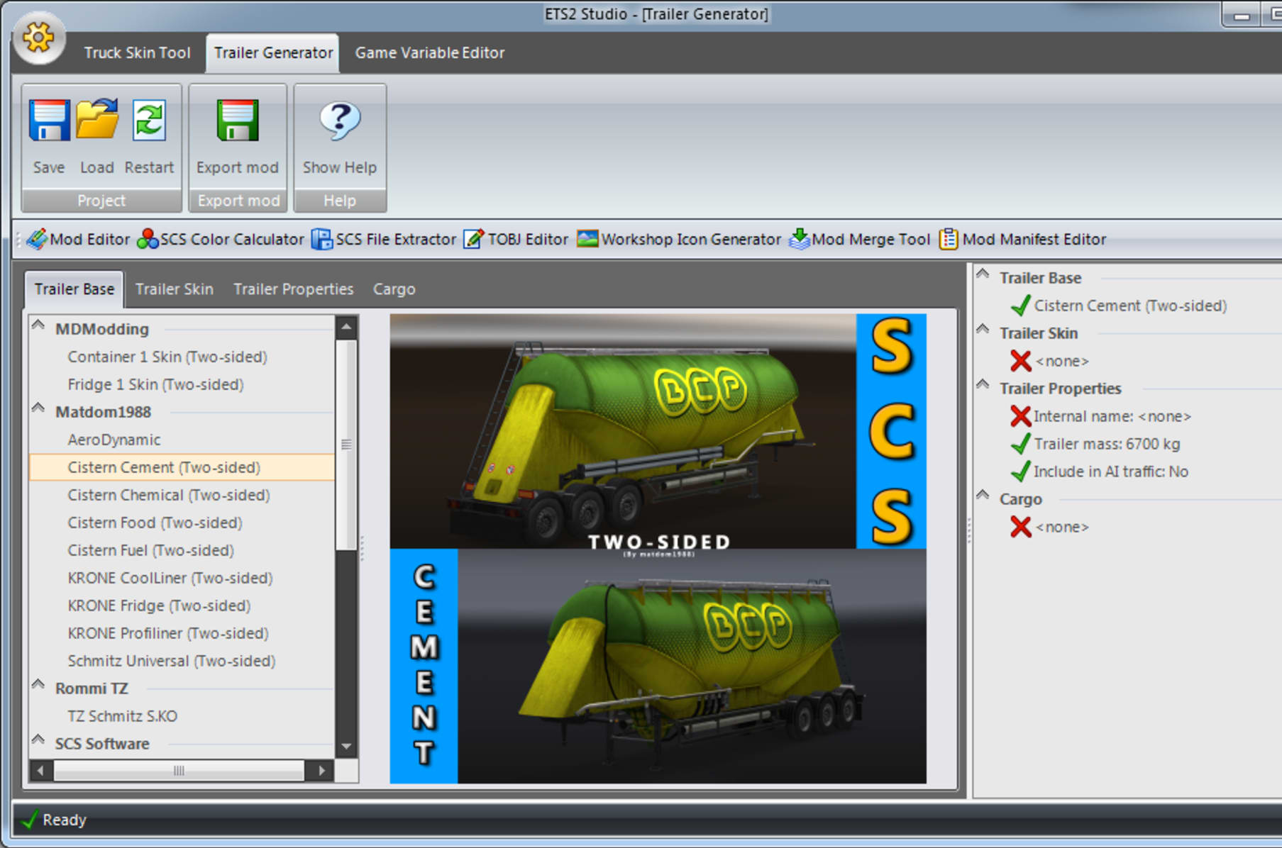Open the SCS Color Calculator
The width and height of the screenshot is (1282, 848).
(220, 239)
